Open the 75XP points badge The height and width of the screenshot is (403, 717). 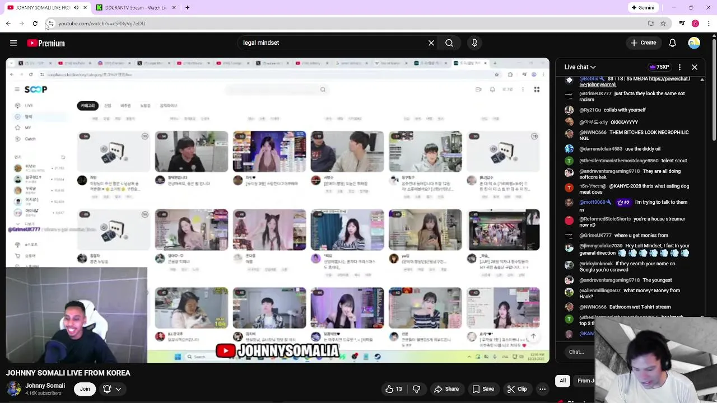(659, 67)
